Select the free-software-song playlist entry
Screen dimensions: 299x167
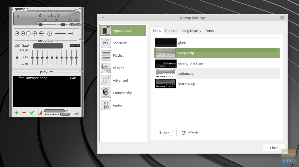[47, 78]
